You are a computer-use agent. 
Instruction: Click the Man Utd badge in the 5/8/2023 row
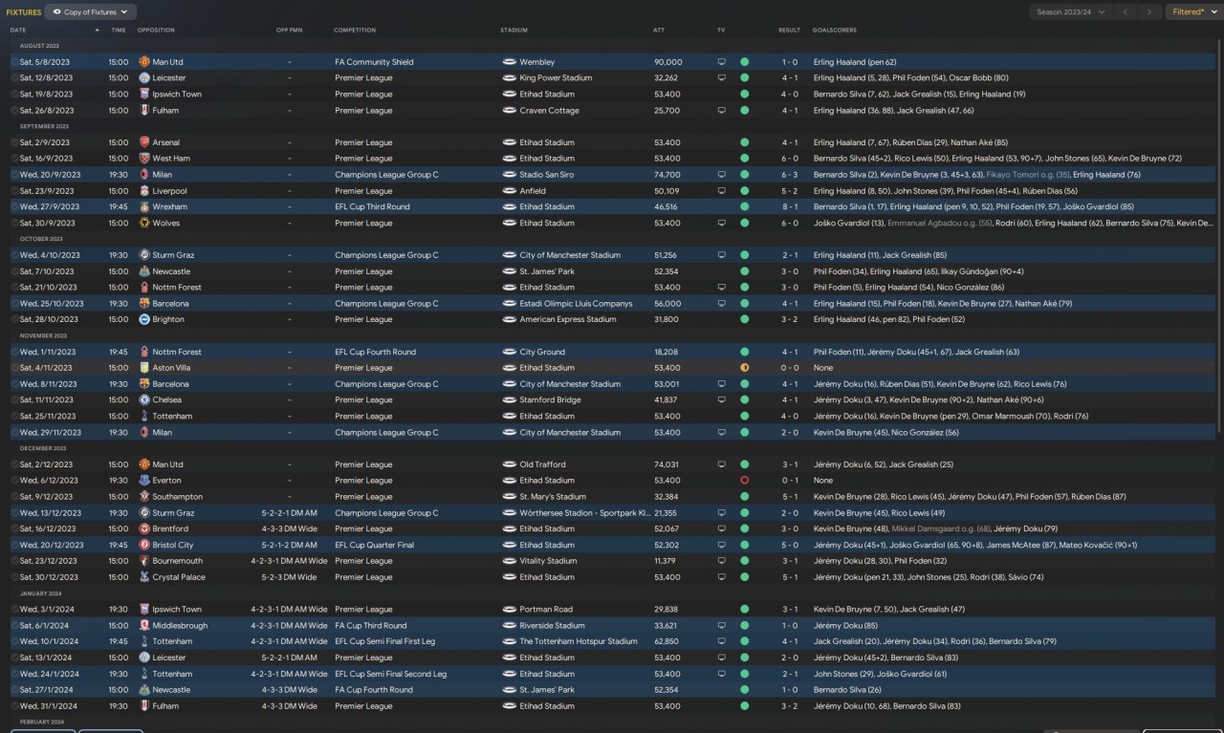point(143,62)
